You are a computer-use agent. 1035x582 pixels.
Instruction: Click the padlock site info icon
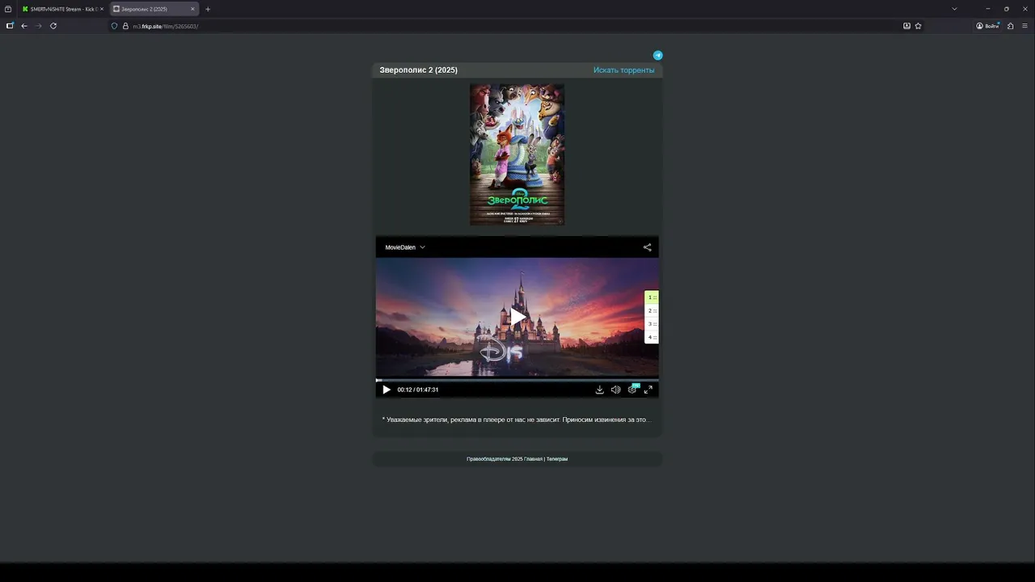click(125, 26)
